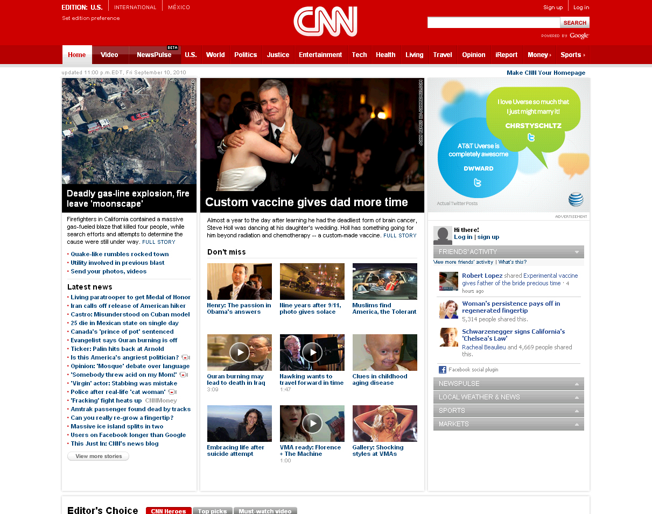This screenshot has width=652, height=514.
Task: Click the Facebook social plugin icon
Action: 443,370
